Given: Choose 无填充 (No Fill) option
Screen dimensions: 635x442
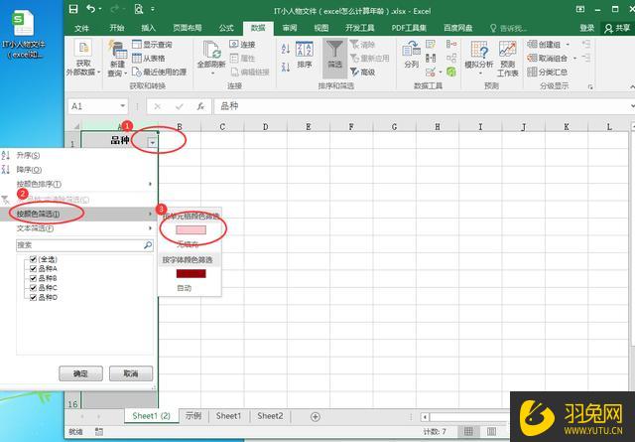Looking at the screenshot, I should 188,244.
